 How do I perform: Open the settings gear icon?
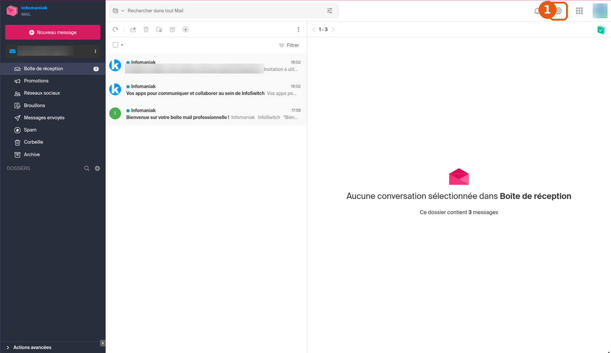559,11
